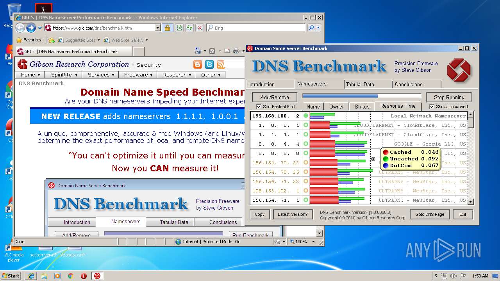The image size is (500, 281).
Task: Toggle the Sort Fastest First checkbox
Action: 259,107
